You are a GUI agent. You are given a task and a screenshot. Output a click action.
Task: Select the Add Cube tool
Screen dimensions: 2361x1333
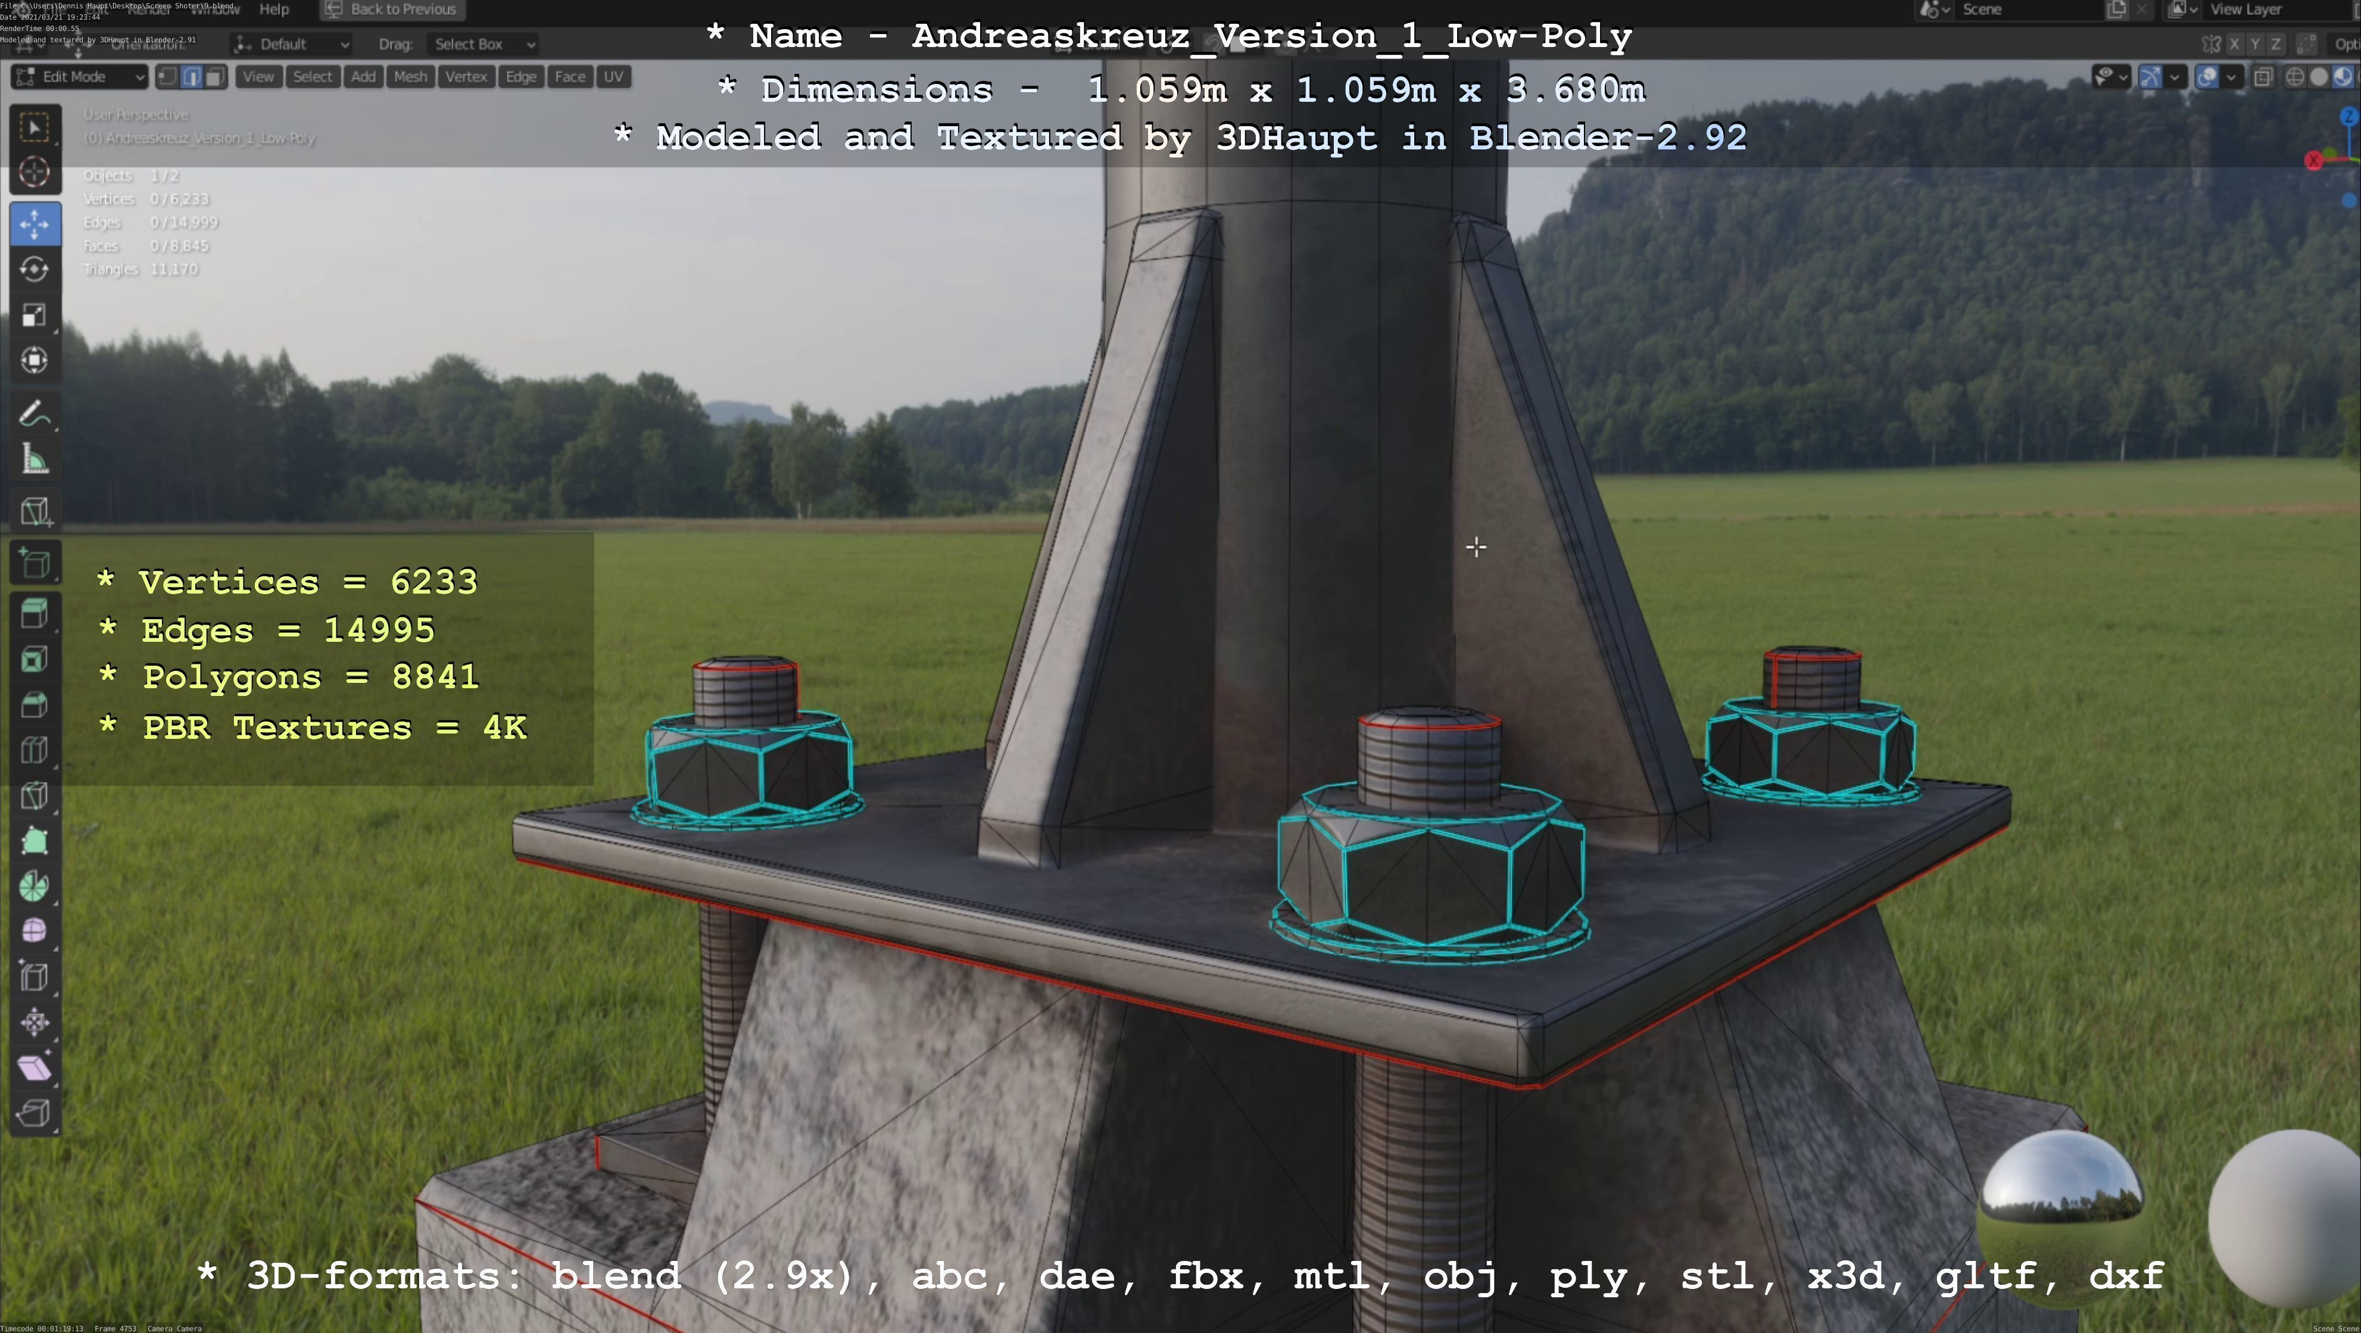pyautogui.click(x=35, y=561)
